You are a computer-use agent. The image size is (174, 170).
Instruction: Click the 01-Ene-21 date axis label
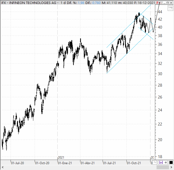coord(65,163)
